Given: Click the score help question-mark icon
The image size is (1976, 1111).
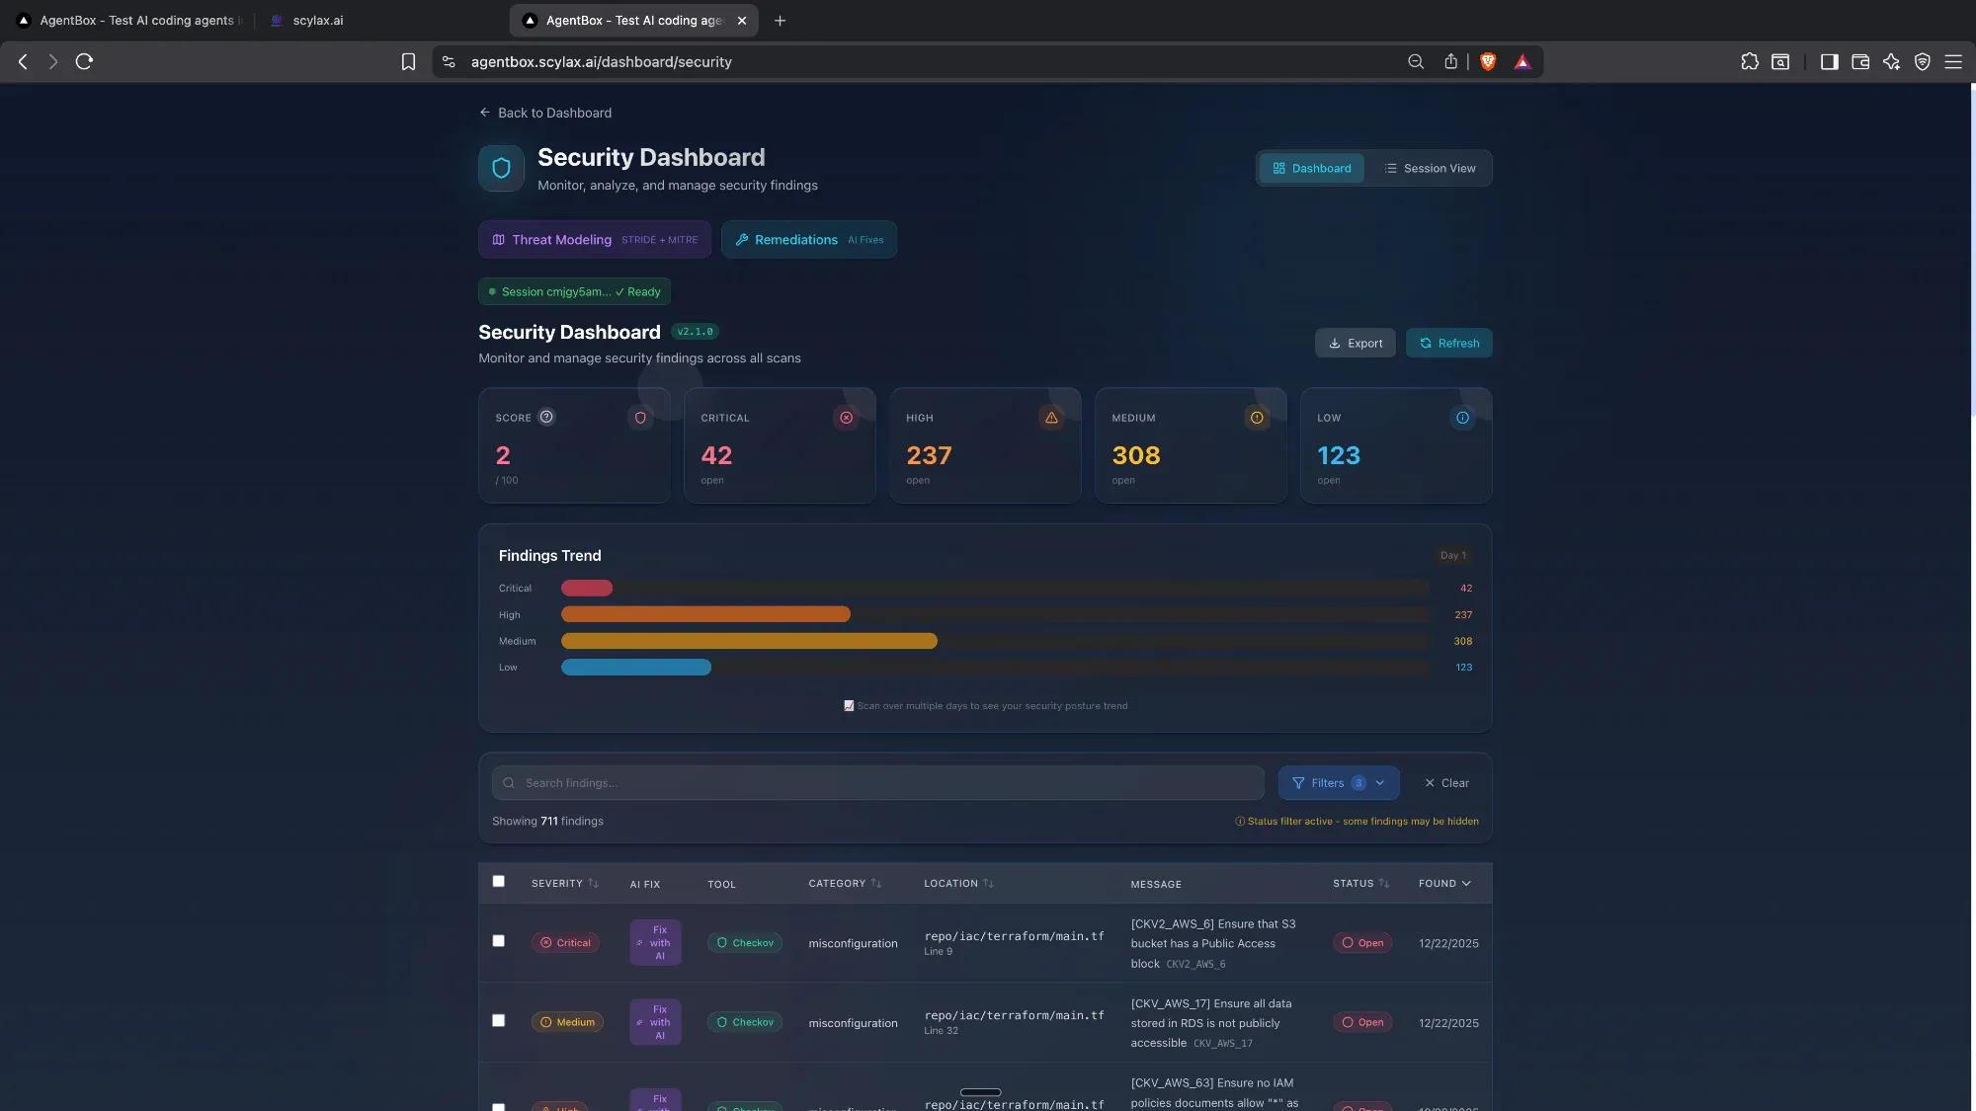Looking at the screenshot, I should [546, 417].
